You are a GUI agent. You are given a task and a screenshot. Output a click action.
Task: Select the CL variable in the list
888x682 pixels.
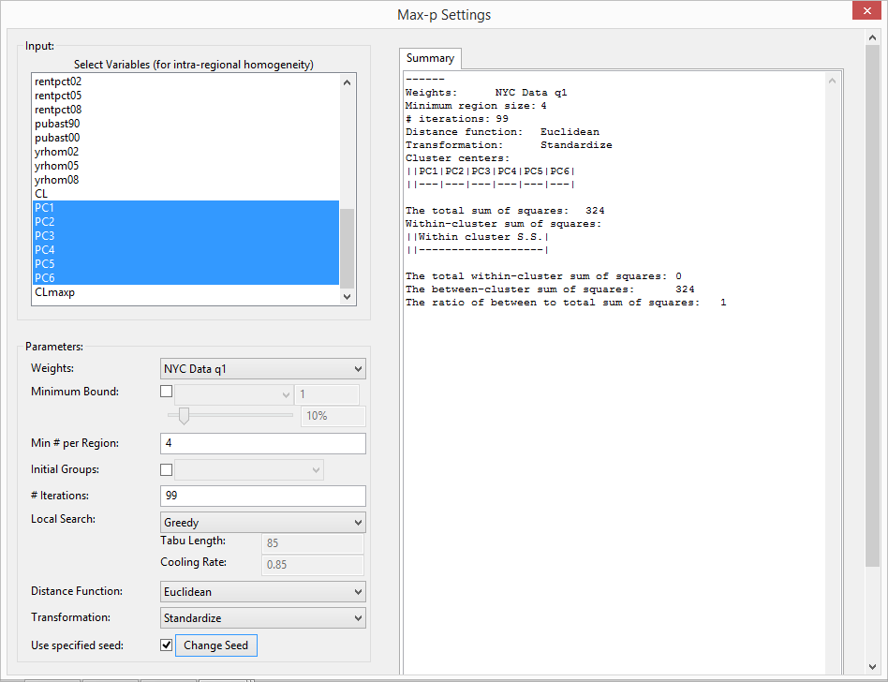point(41,193)
